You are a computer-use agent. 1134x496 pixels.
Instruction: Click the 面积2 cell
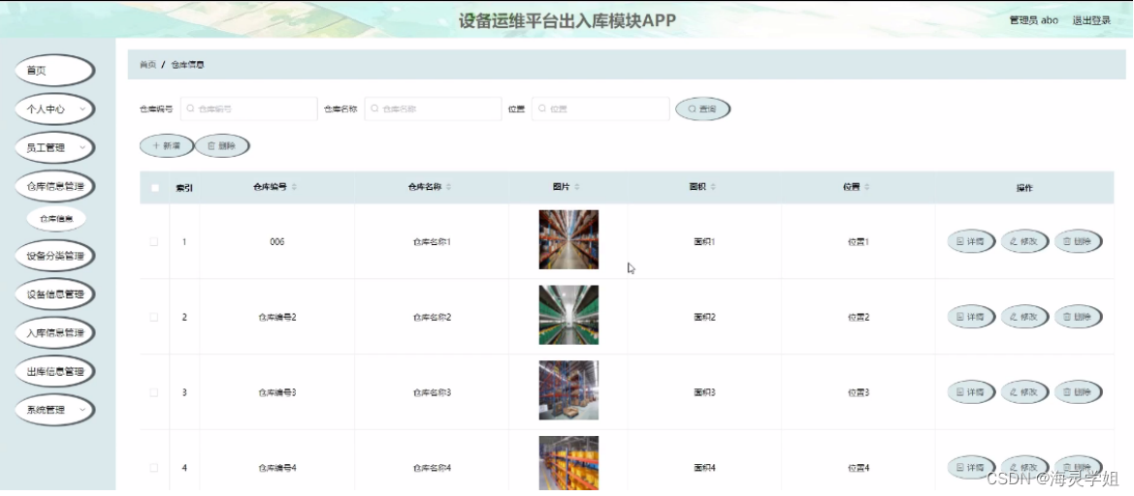[704, 317]
